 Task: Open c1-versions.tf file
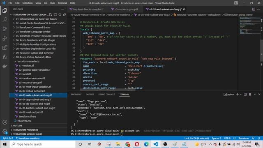pyautogui.click(x=26, y=66)
